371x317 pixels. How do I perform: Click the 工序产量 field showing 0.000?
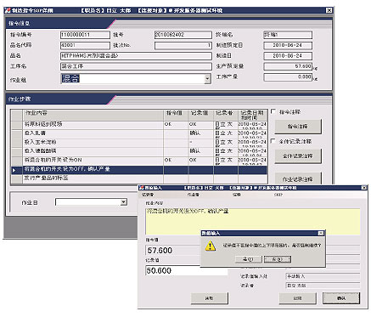click(x=288, y=77)
